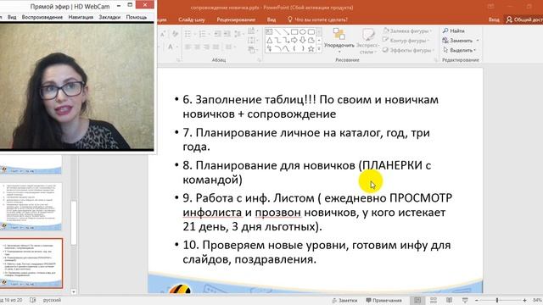This screenshot has width=543, height=305.
Task: Click the zoom slider handle
Action: (x=497, y=300)
